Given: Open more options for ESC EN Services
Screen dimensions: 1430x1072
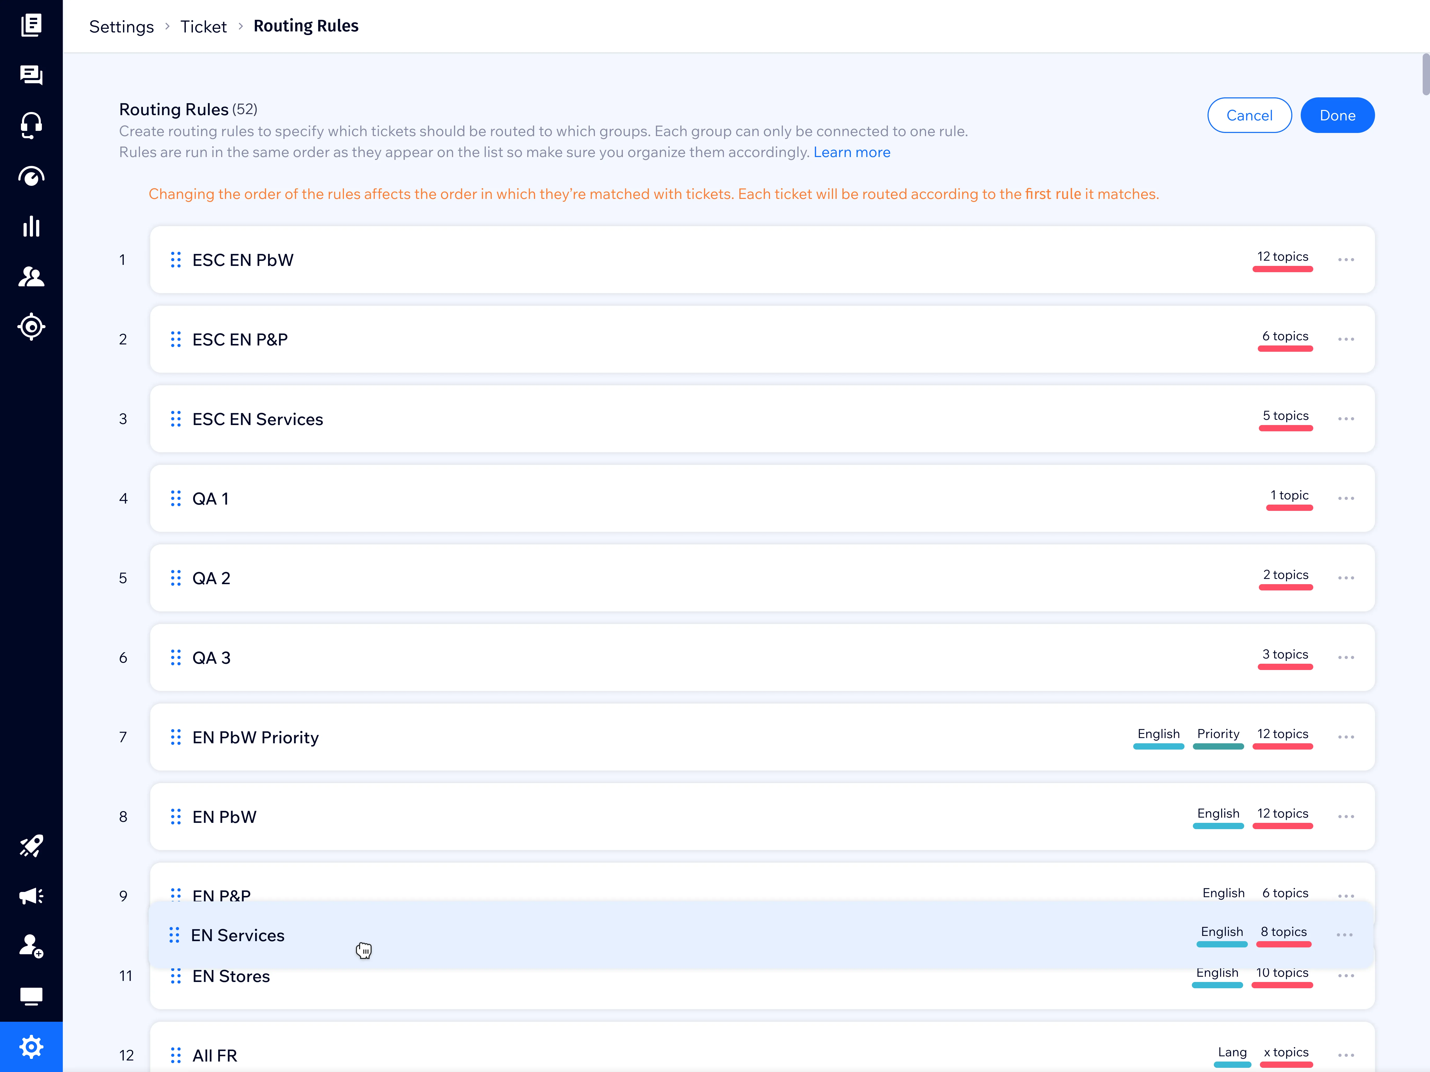Looking at the screenshot, I should tap(1346, 419).
